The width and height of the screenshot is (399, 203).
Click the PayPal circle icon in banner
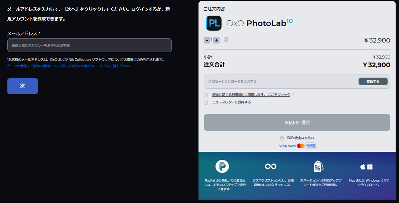coord(222,166)
